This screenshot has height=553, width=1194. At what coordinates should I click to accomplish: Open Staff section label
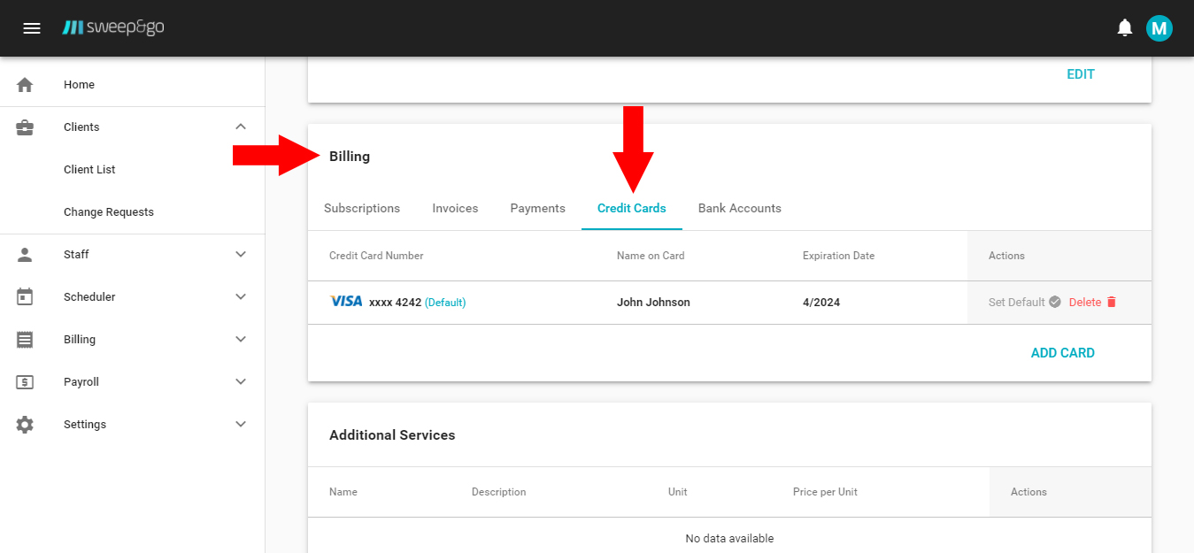[x=76, y=255]
